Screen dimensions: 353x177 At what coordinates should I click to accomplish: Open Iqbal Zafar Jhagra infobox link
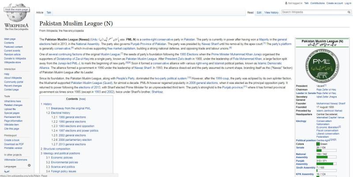point(327,97)
